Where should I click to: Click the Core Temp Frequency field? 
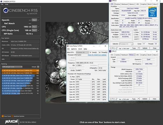click(x=91, y=63)
